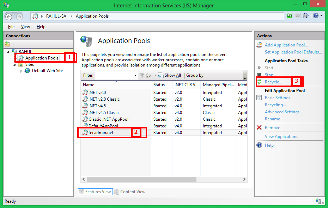Click the Back navigation arrow
The width and height of the screenshot is (328, 208).
pyautogui.click(x=8, y=16)
